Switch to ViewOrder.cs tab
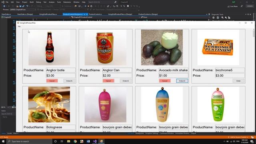The image size is (256, 144). [x=6, y=14]
